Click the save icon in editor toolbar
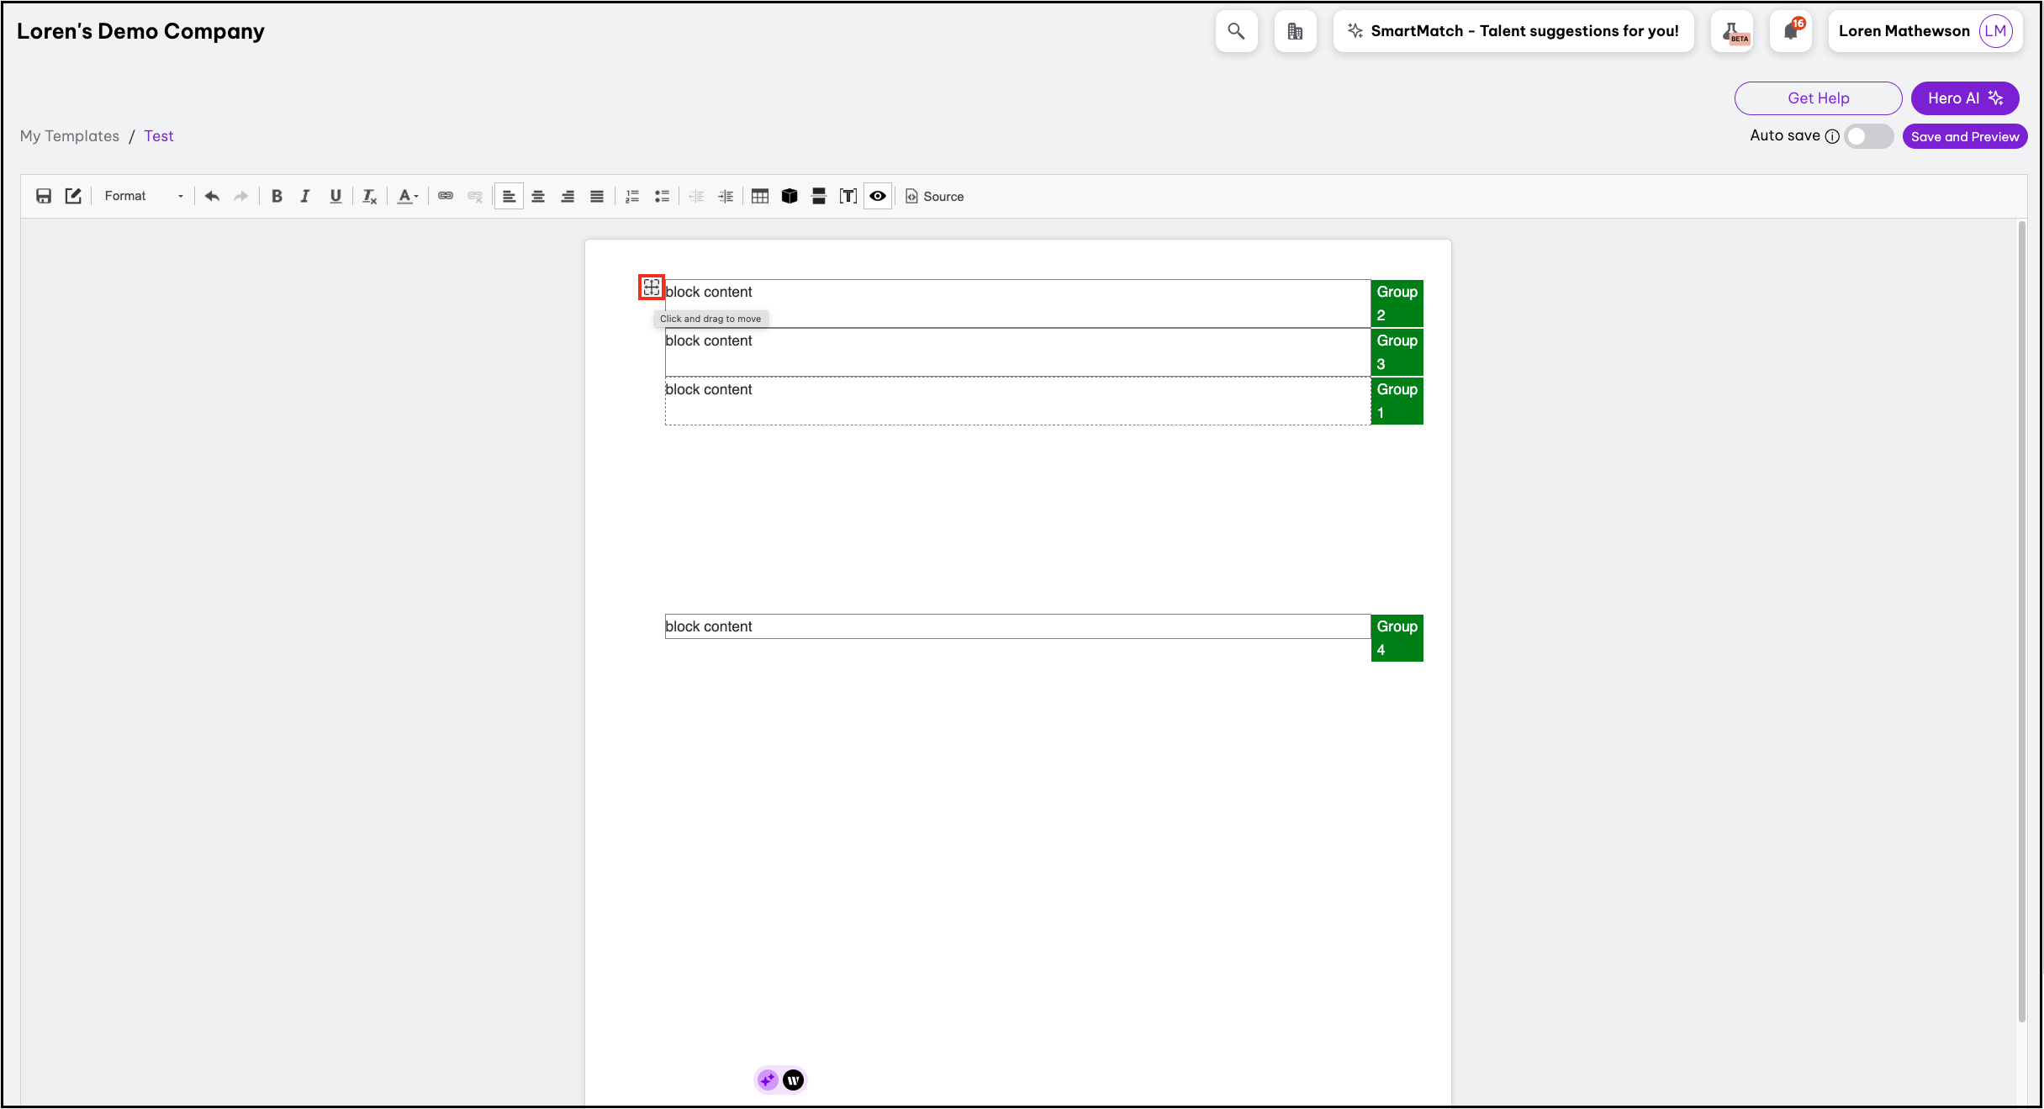The width and height of the screenshot is (2044, 1109). [44, 196]
